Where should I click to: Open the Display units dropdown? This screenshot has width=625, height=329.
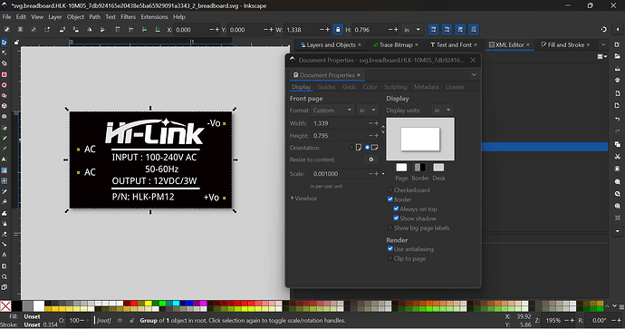(442, 110)
